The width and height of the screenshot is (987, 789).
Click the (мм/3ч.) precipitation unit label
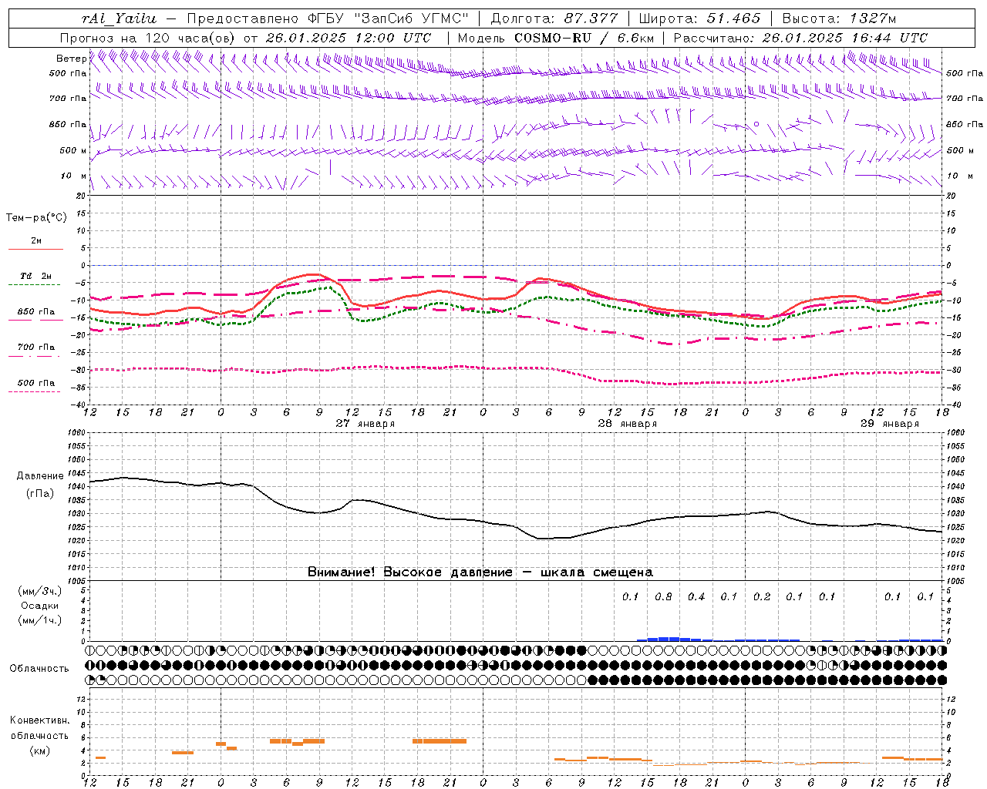click(x=39, y=591)
